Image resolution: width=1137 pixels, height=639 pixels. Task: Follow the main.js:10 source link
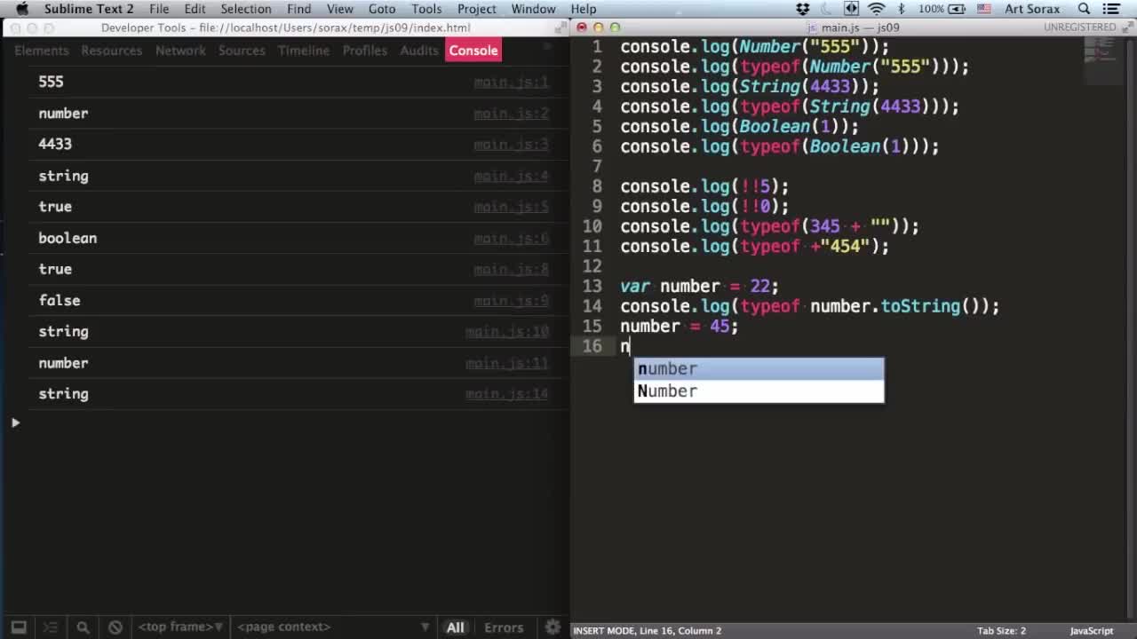pos(507,332)
